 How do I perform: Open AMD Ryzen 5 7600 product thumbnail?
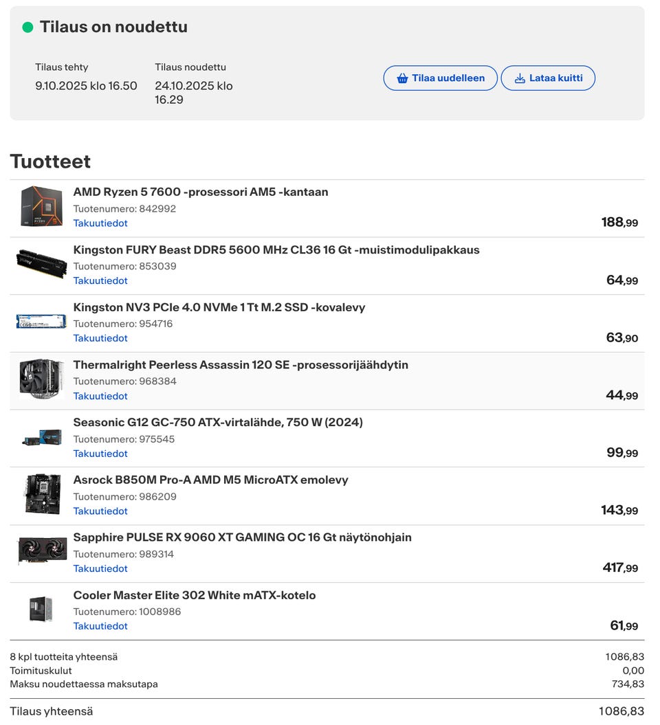pyautogui.click(x=41, y=206)
